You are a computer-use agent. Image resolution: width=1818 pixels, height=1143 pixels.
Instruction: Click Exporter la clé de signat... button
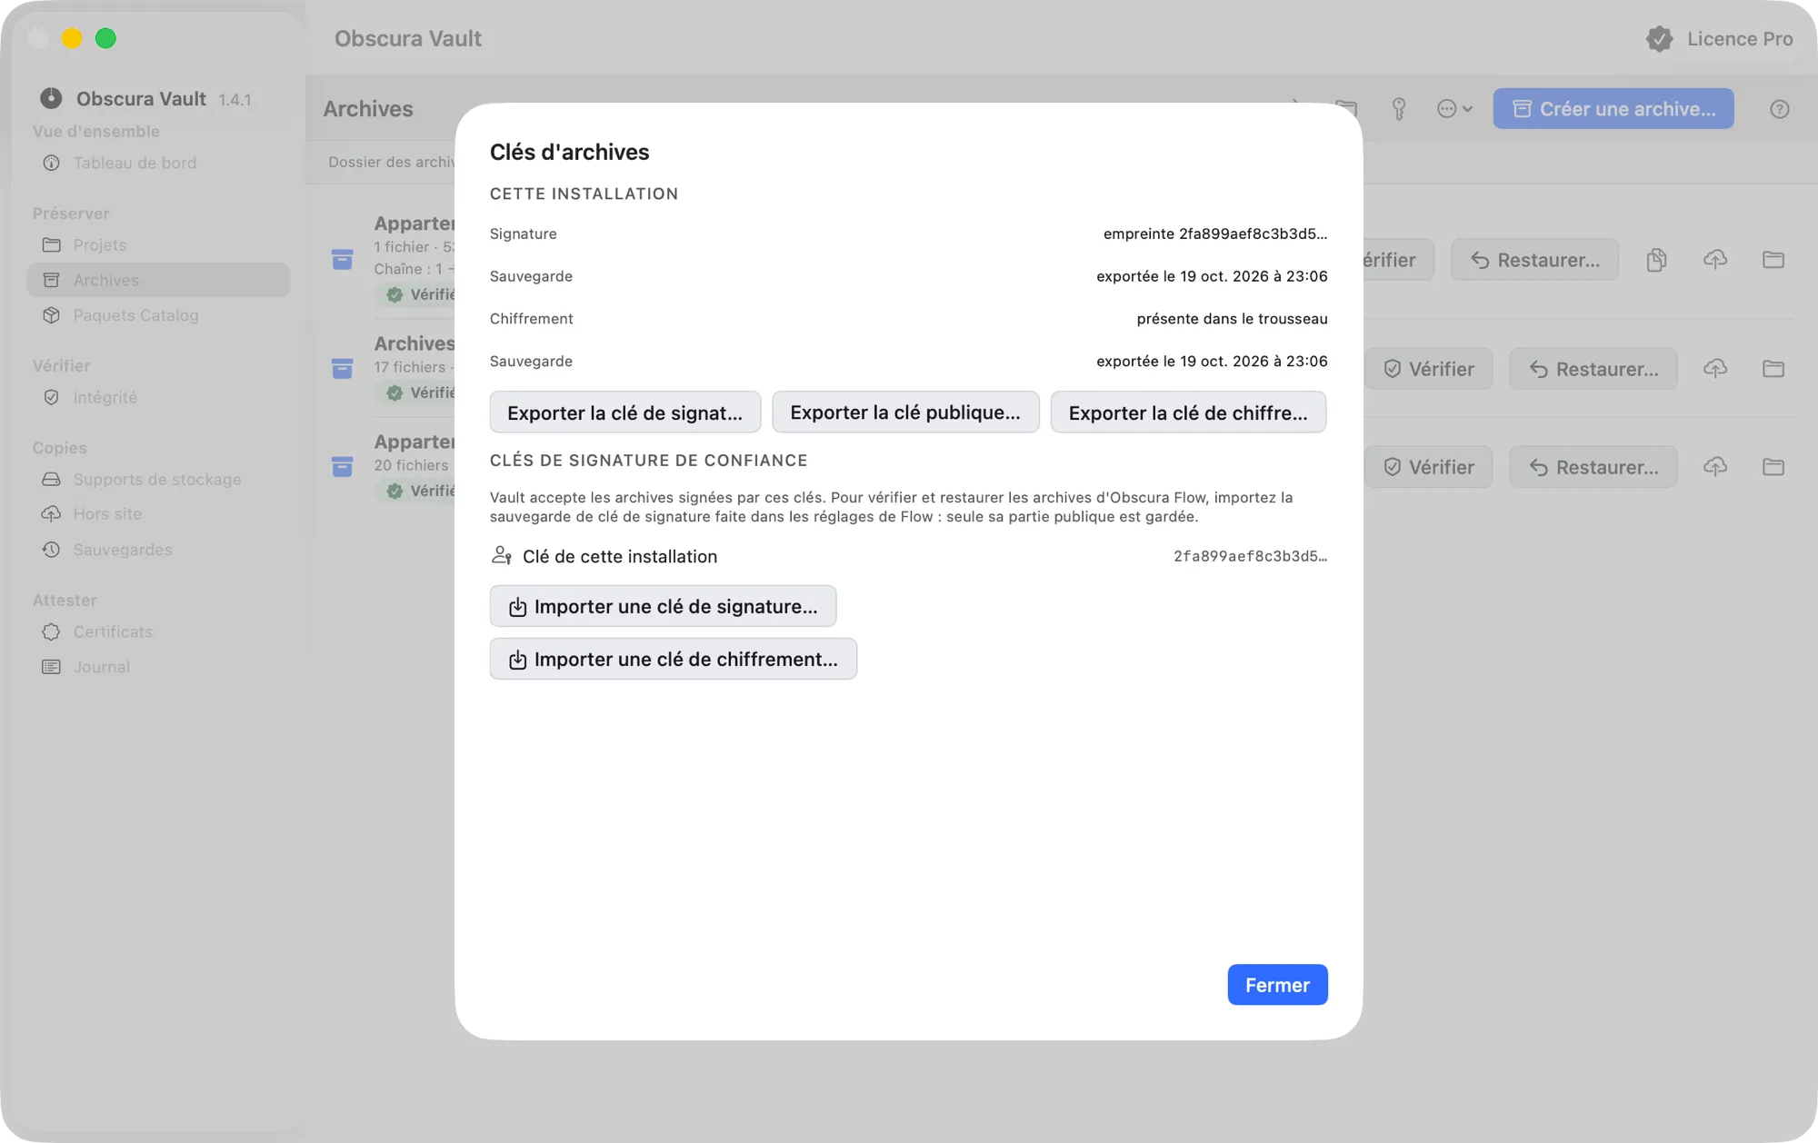[625, 412]
